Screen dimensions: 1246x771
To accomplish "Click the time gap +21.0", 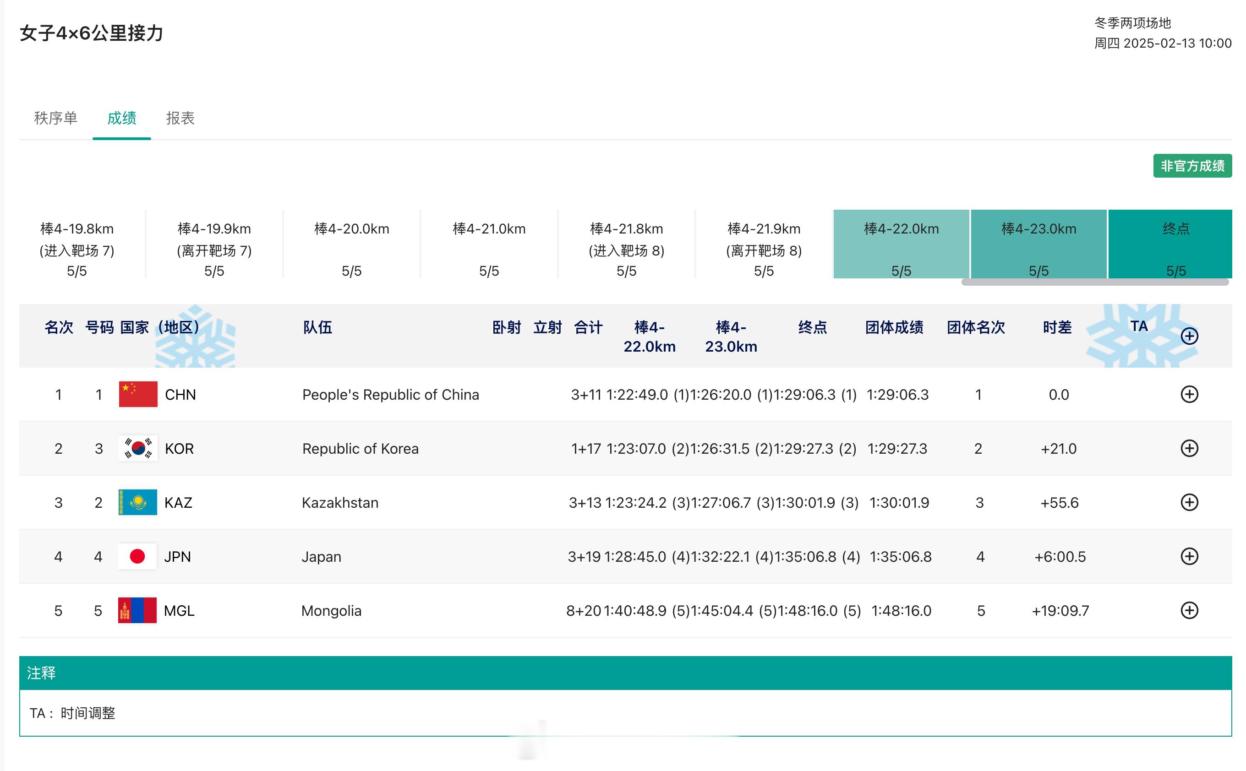I will point(1059,449).
